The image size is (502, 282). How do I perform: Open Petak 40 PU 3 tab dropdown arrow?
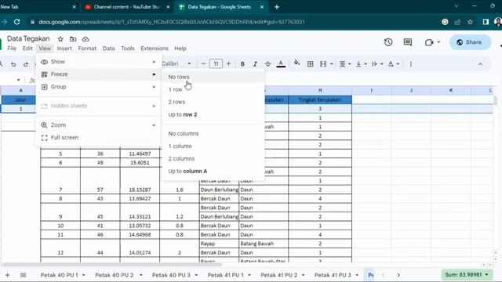coord(196,275)
